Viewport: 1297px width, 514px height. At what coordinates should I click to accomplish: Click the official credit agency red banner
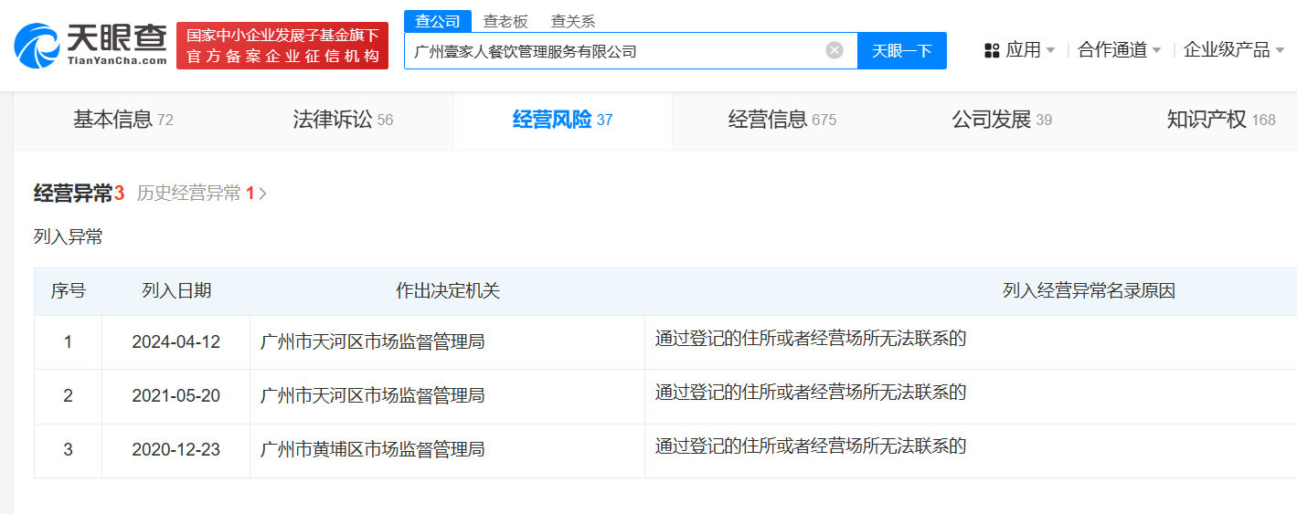click(x=282, y=46)
